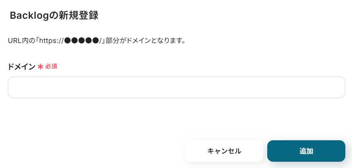Cancel the Backlog new registration

click(224, 151)
